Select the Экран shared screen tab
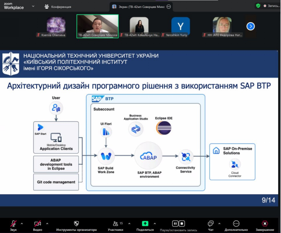The image size is (281, 233). coord(139,6)
